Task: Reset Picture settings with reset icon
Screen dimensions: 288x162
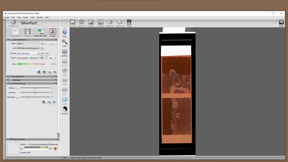Action: pos(54,102)
